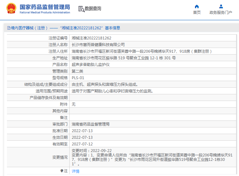Click the model spec value PLS-01

(78, 78)
